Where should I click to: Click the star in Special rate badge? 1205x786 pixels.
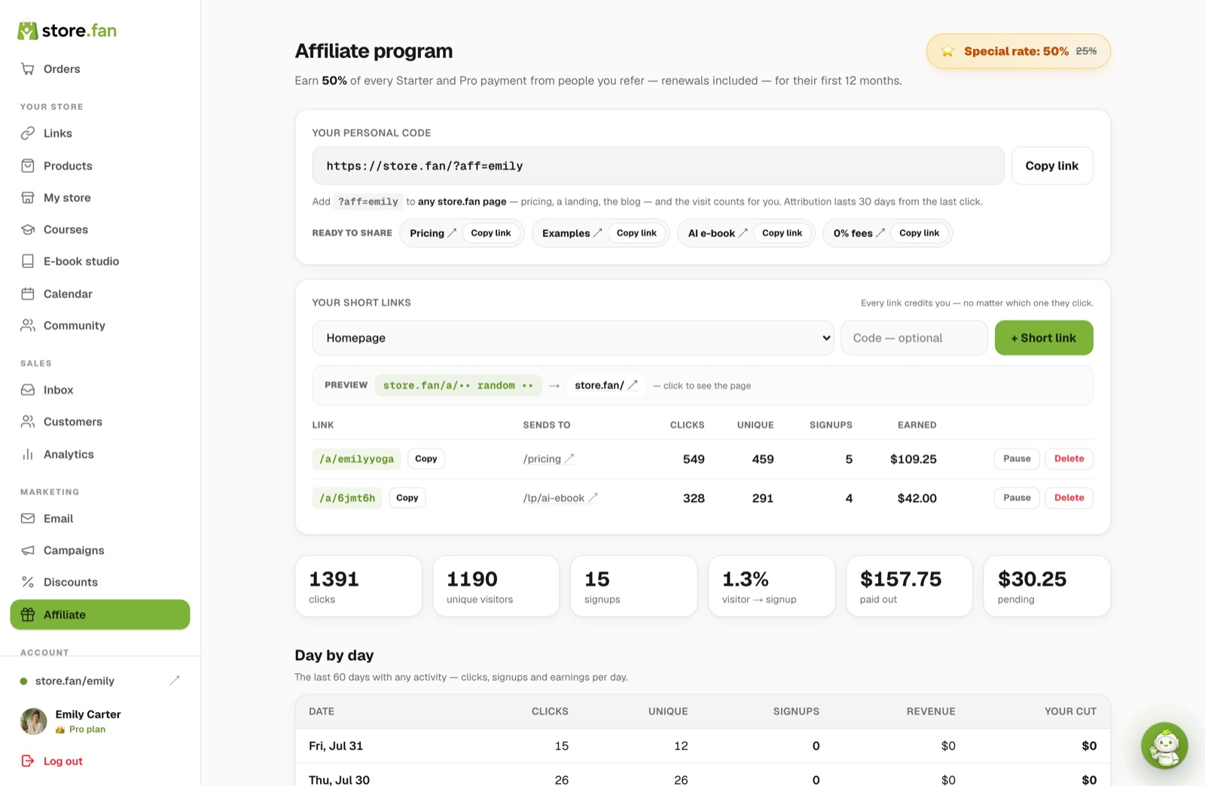click(948, 51)
